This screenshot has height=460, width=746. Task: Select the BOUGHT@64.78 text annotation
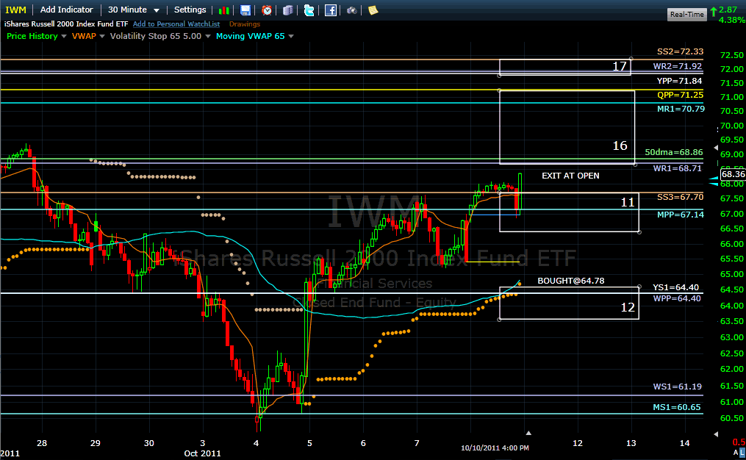571,281
